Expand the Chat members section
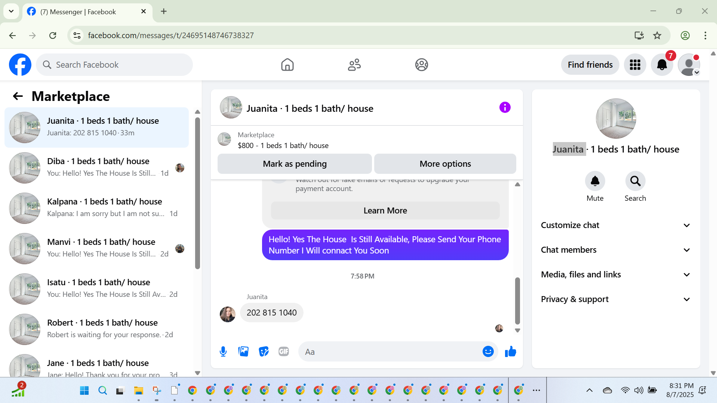 pyautogui.click(x=616, y=250)
